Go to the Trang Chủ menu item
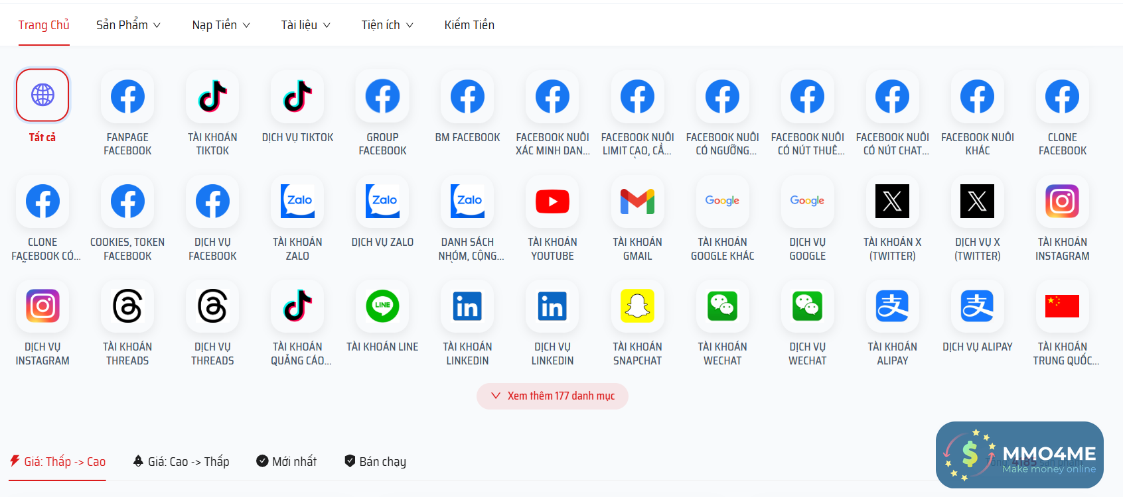 44,25
